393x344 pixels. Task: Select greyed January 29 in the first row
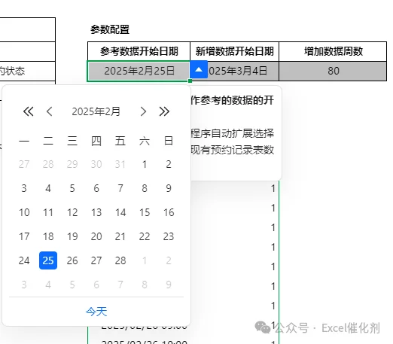pyautogui.click(x=72, y=164)
